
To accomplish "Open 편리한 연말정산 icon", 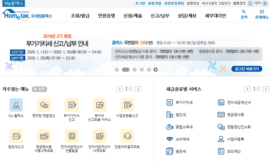I will [44, 105].
